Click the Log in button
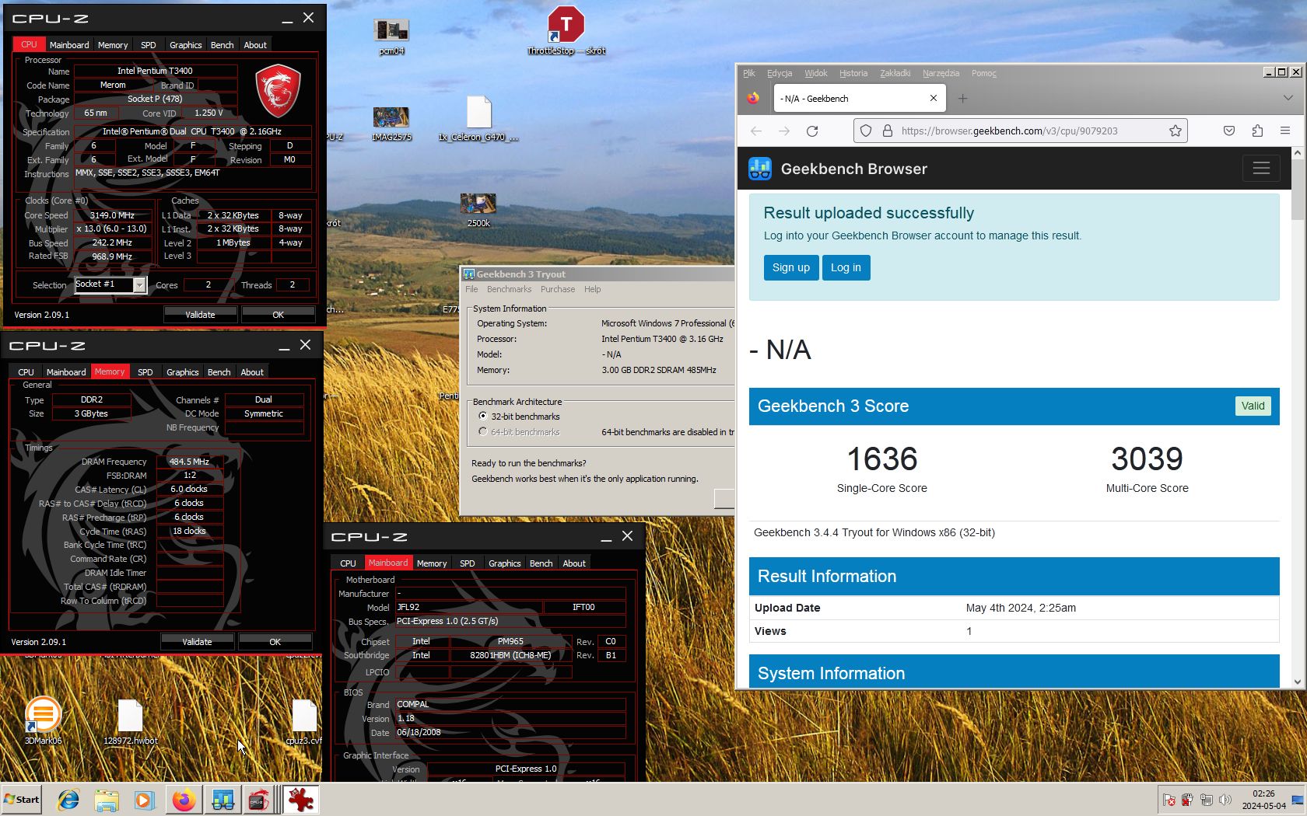The height and width of the screenshot is (816, 1307). 846,267
